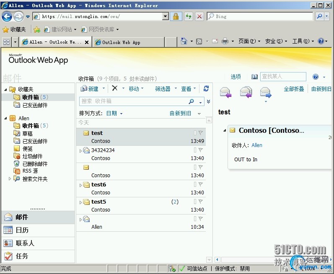Viewport: 334px width, 274px height.
Task: Click the Read Mail icon in command bar
Action: (215, 41)
